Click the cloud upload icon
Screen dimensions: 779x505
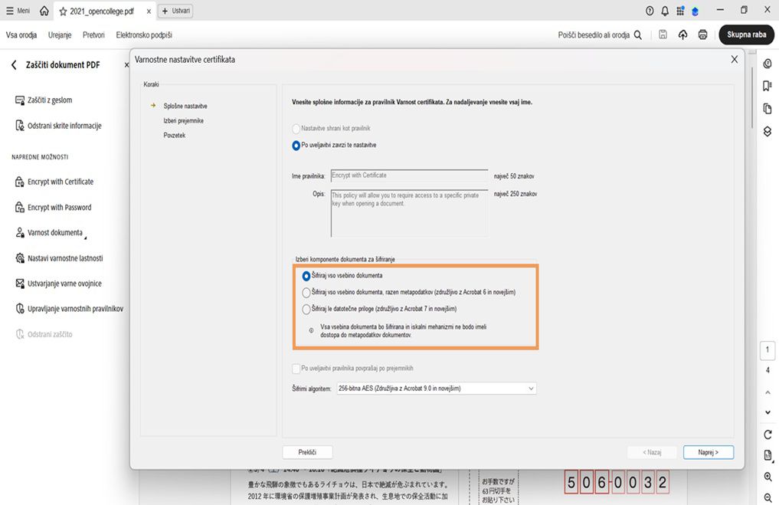tap(682, 34)
